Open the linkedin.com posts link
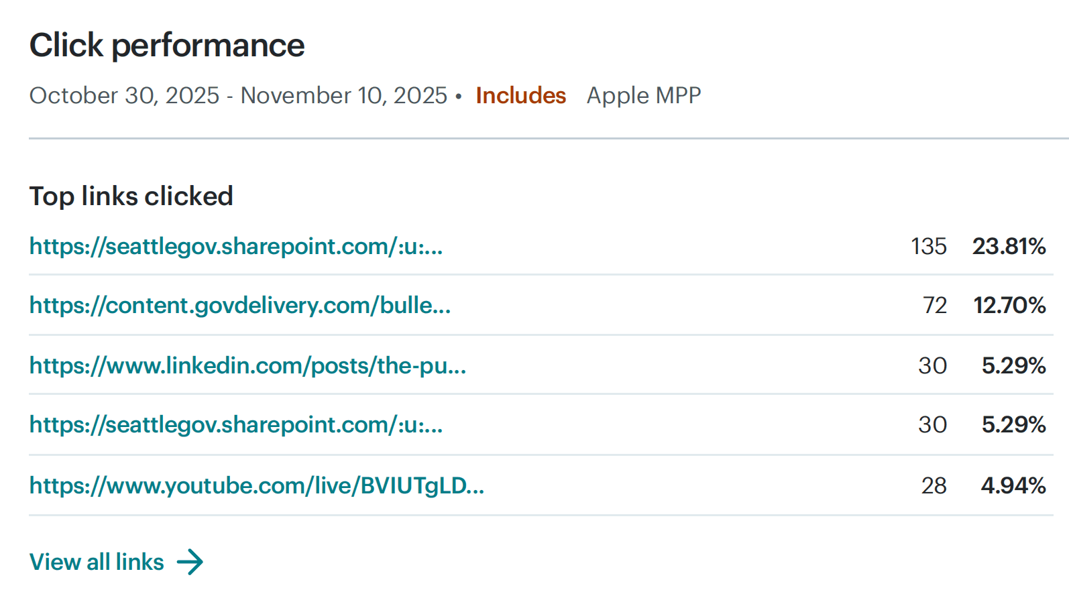The image size is (1069, 598). (x=248, y=366)
